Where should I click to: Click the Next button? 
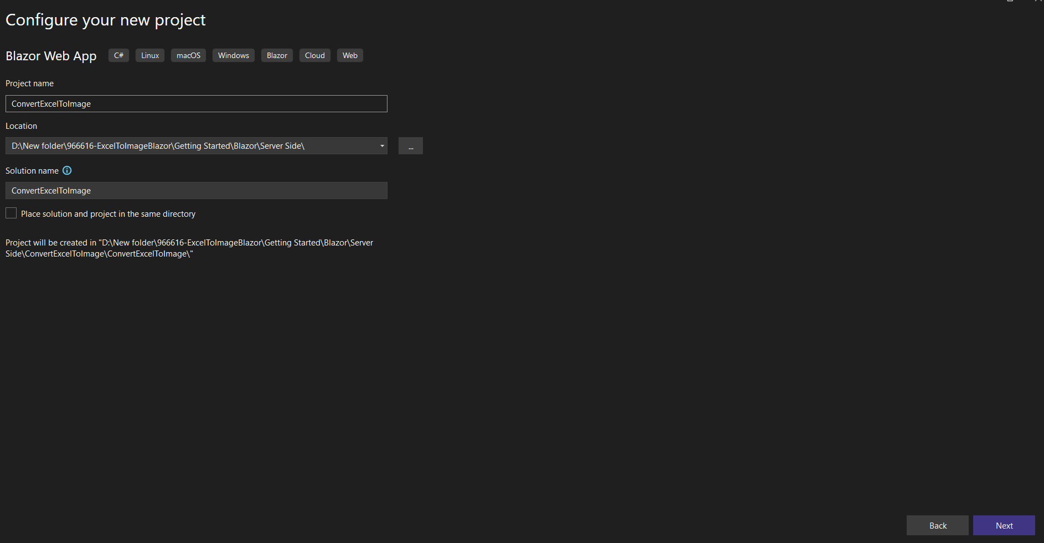(1004, 525)
